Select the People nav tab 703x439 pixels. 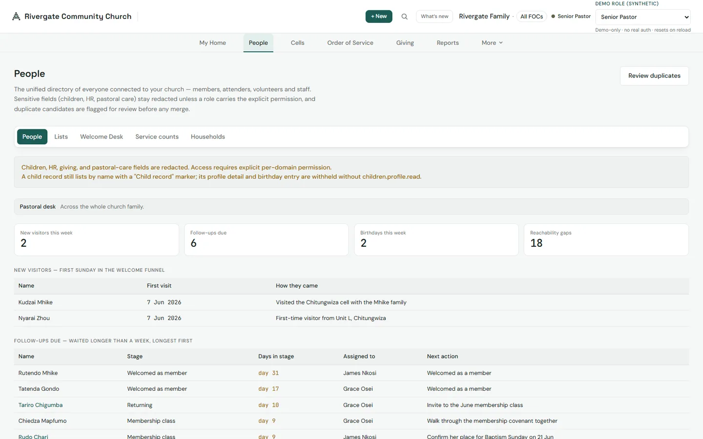pos(258,43)
